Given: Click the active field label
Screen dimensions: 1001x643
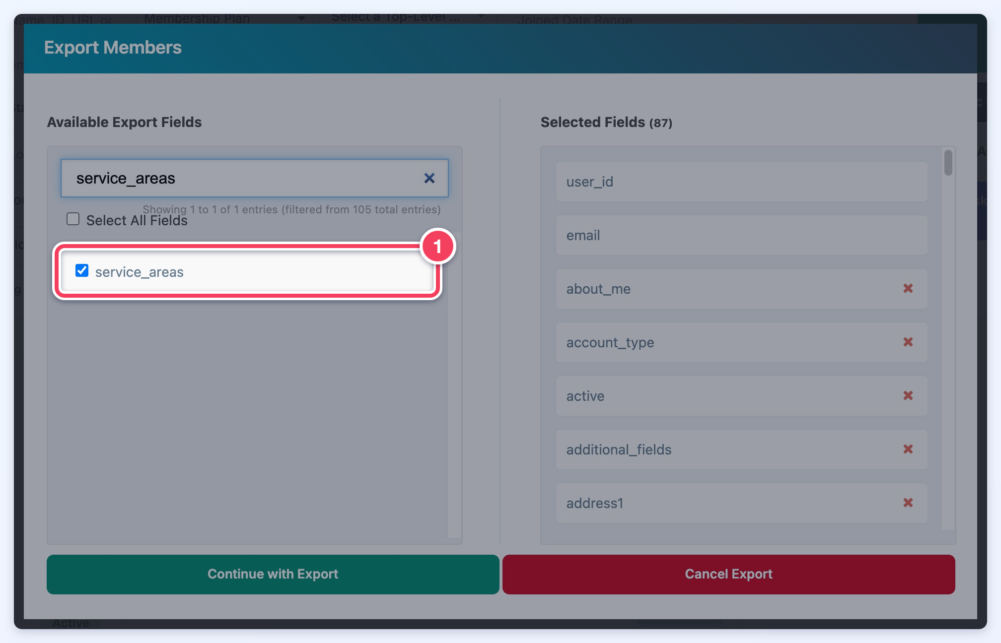Looking at the screenshot, I should [585, 396].
